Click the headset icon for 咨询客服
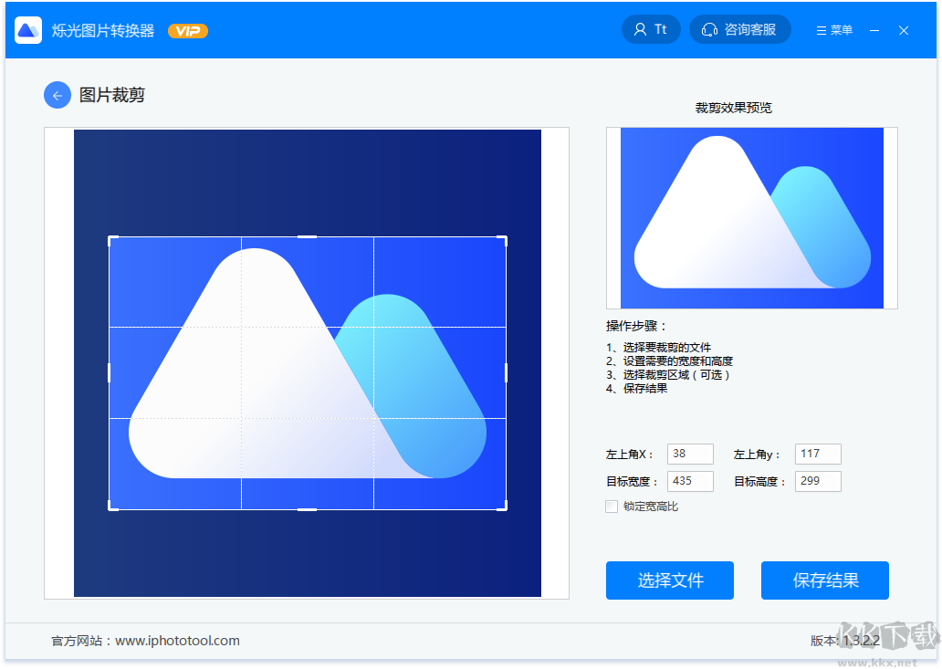The image size is (942, 669). point(711,29)
